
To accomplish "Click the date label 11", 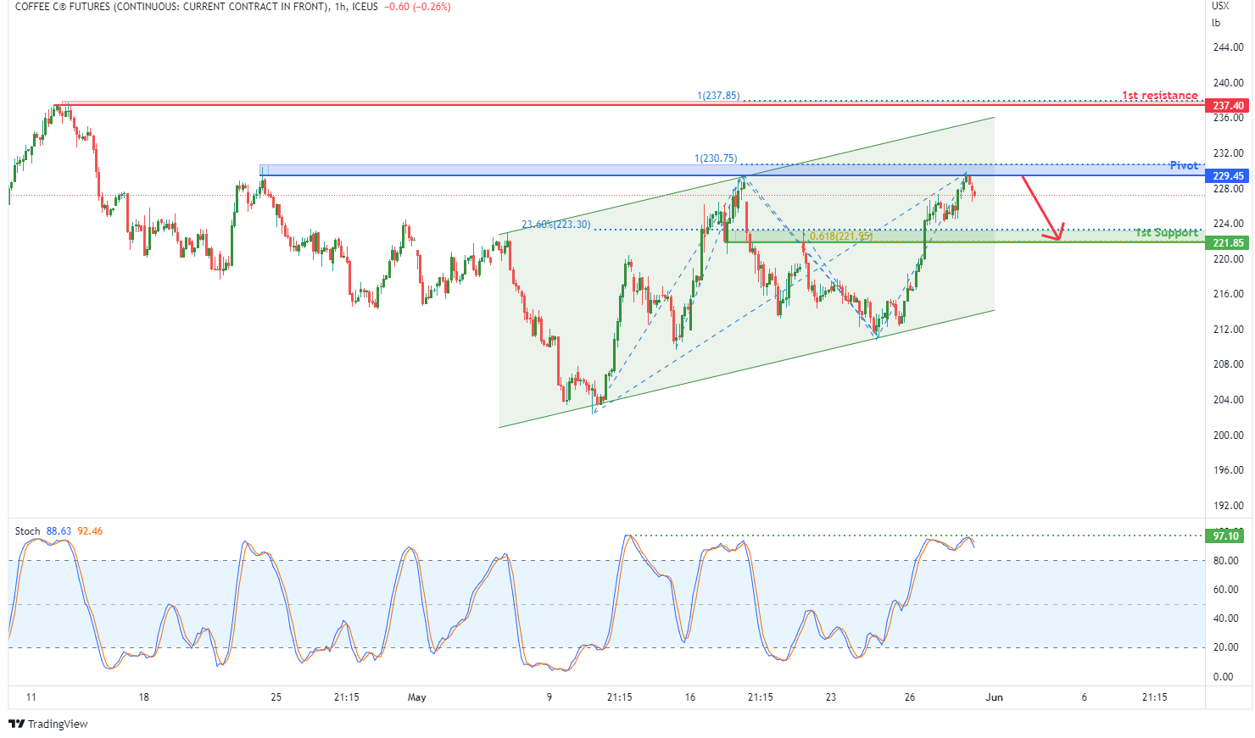I will (x=31, y=697).
